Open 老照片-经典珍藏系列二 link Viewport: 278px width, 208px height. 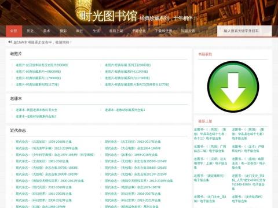point(38,78)
